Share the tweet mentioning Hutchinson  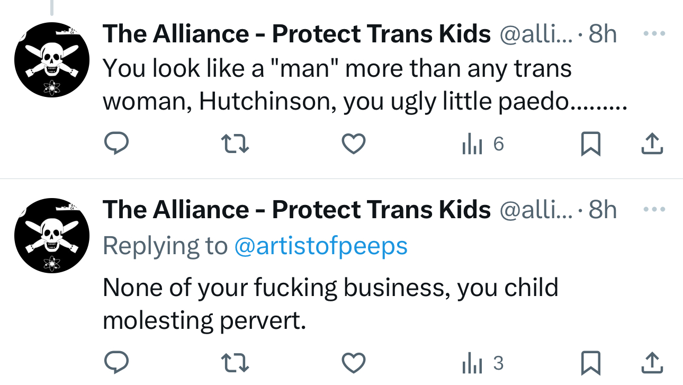point(652,144)
